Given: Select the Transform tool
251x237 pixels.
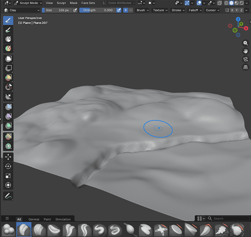Looking at the screenshot, I should click(8, 185).
